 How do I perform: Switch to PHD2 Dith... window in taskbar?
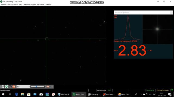click(x=124, y=94)
